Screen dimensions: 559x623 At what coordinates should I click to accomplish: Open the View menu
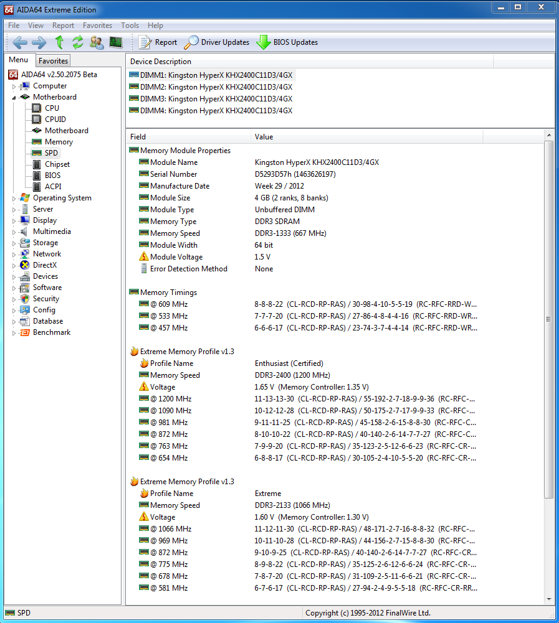pyautogui.click(x=36, y=26)
